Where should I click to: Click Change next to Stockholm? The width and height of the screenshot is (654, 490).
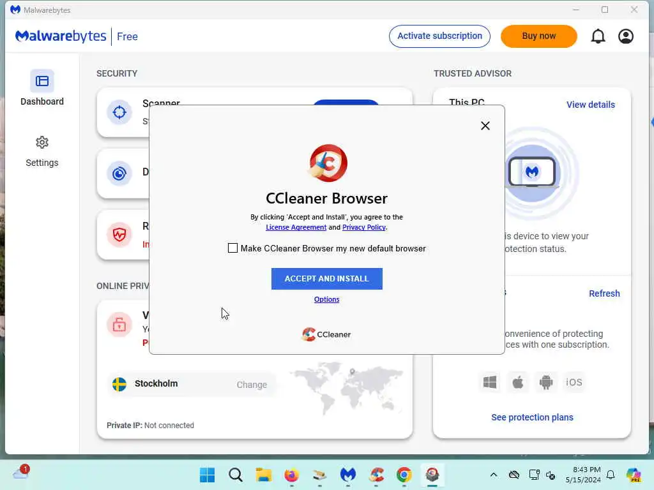252,385
